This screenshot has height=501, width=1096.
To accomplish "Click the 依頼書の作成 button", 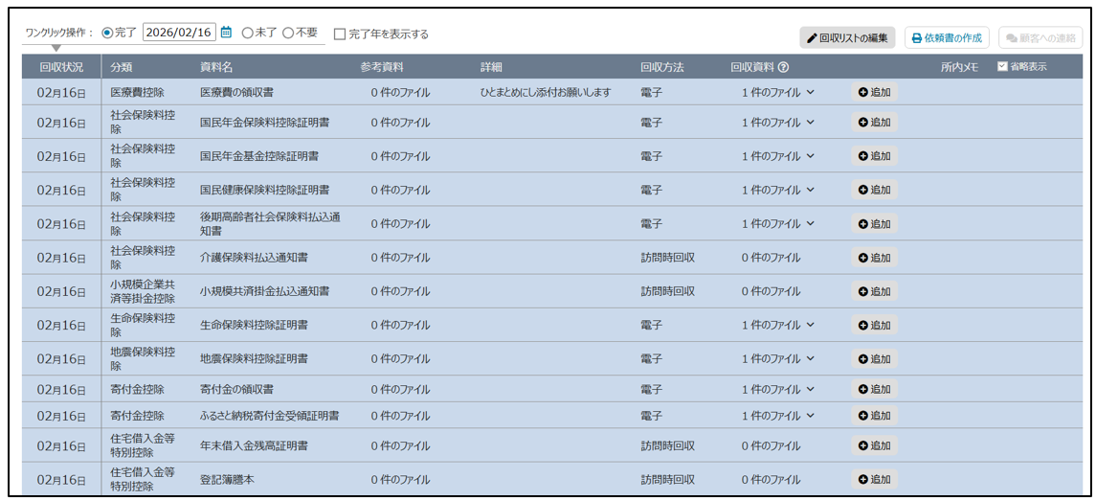I will point(947,38).
